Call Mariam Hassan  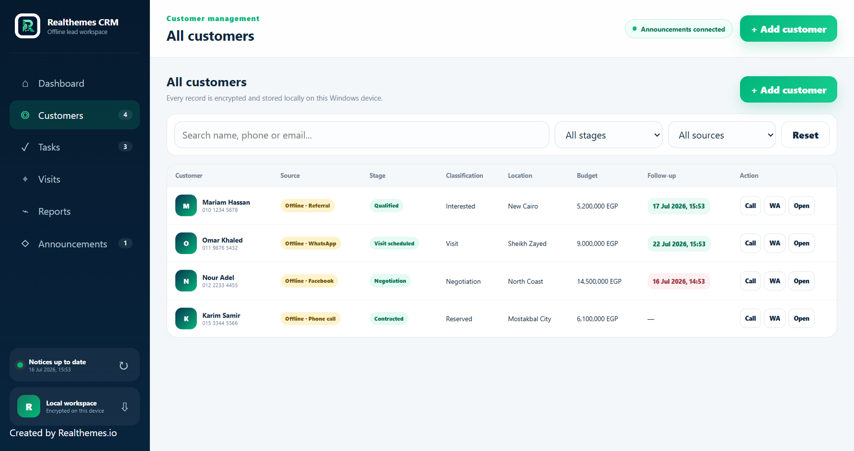[751, 206]
